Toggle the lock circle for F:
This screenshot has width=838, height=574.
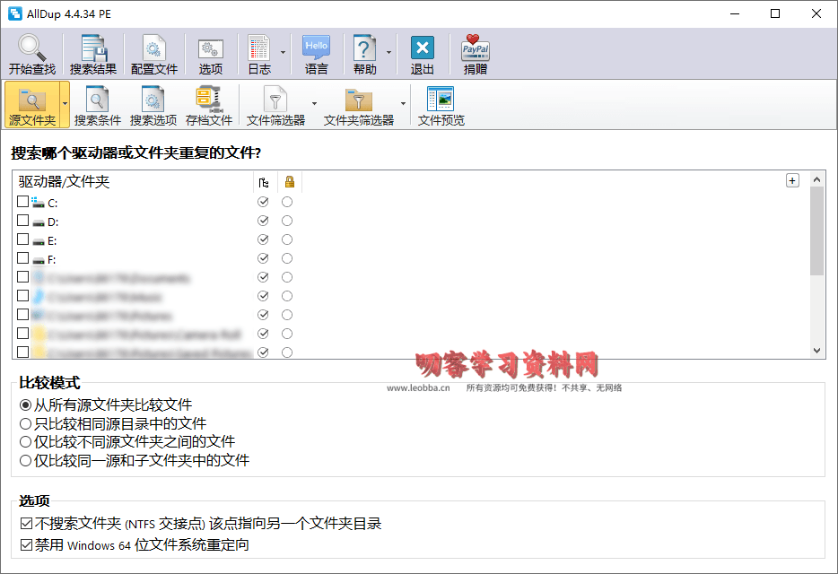287,258
